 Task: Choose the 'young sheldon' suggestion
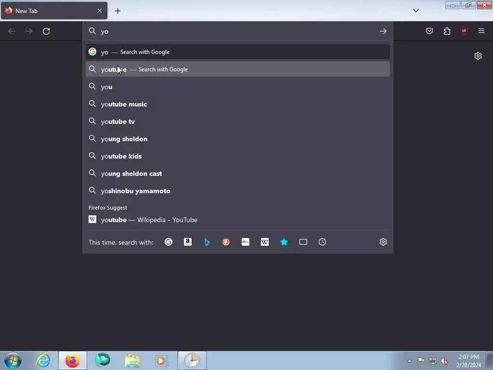[238, 139]
